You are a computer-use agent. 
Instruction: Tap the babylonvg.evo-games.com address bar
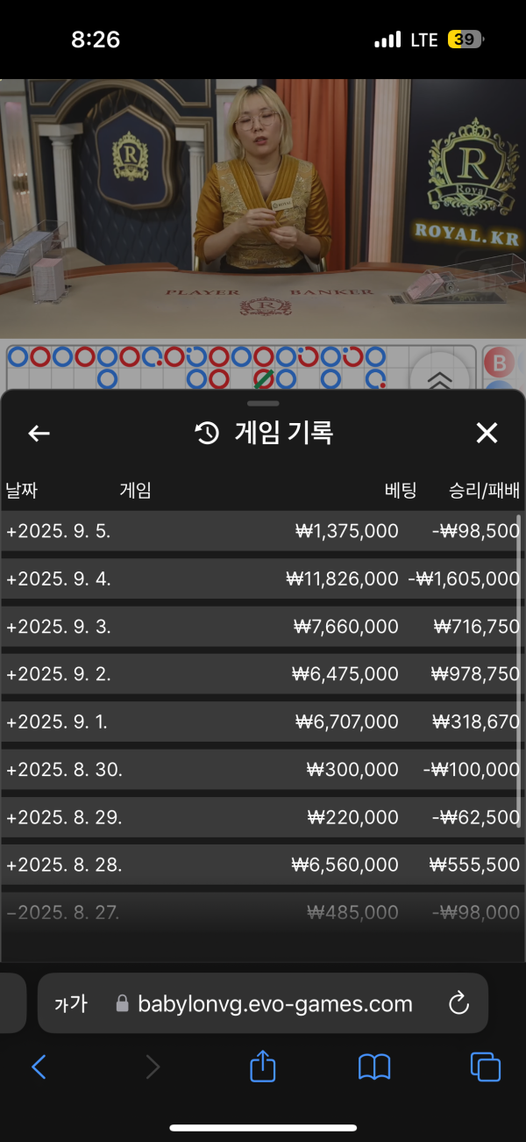(274, 1003)
